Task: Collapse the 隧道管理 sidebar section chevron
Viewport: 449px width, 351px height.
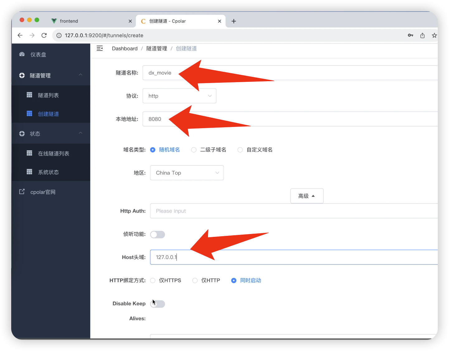Action: (x=81, y=75)
